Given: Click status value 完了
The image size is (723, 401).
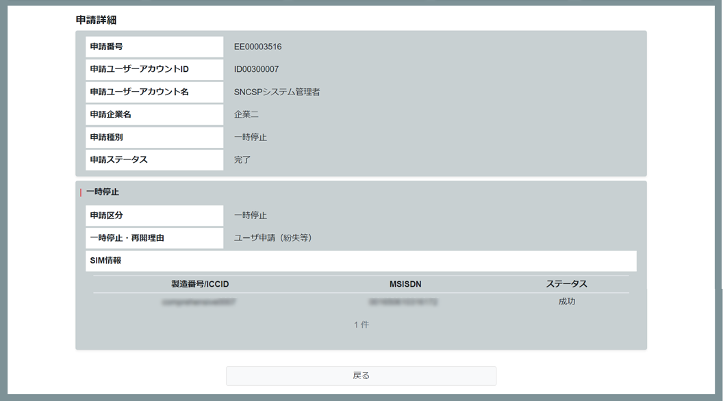Looking at the screenshot, I should pos(242,159).
